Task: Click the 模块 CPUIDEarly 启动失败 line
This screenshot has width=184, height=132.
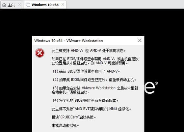Action: [74, 117]
